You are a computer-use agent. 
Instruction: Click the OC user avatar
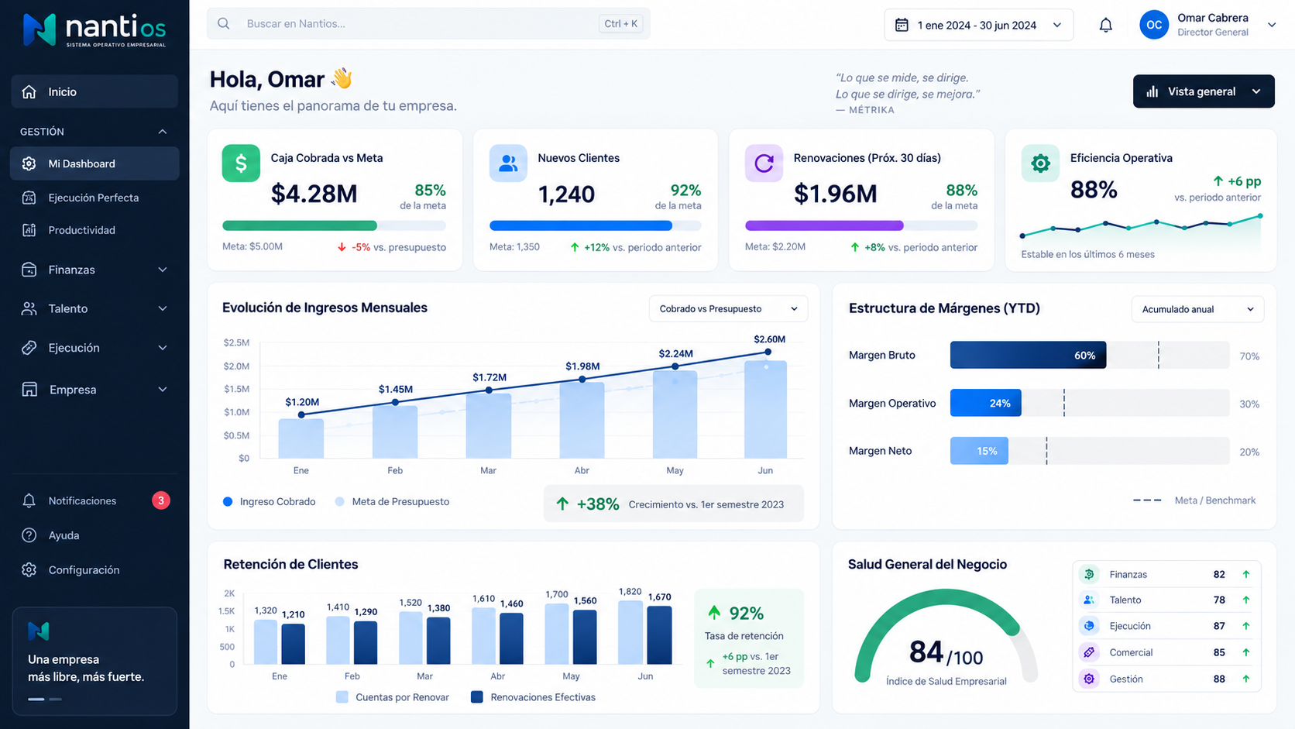click(1153, 25)
